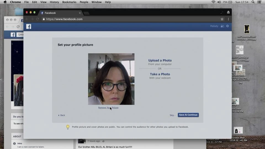This screenshot has width=265, height=149.
Task: Reload the front Facebook page
Action: [x=38, y=19]
